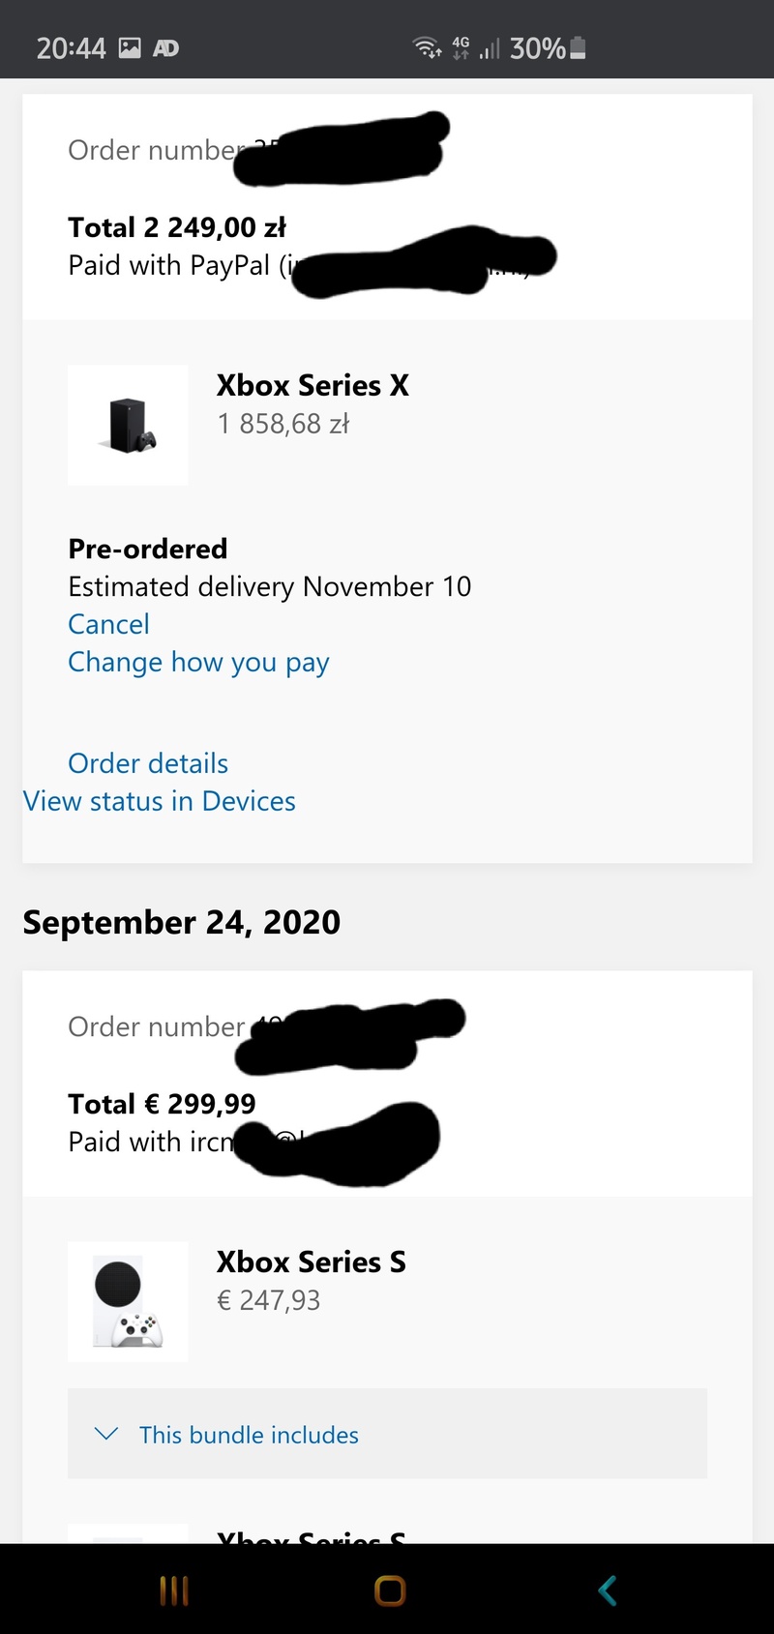Tap the Xbox Series S product title

point(311,1262)
